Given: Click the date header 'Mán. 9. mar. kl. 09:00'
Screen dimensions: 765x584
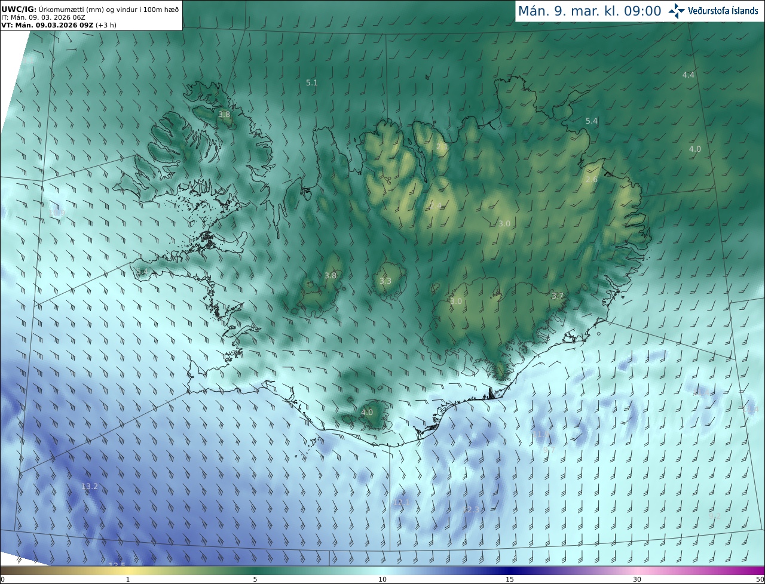Looking at the screenshot, I should click(x=589, y=11).
